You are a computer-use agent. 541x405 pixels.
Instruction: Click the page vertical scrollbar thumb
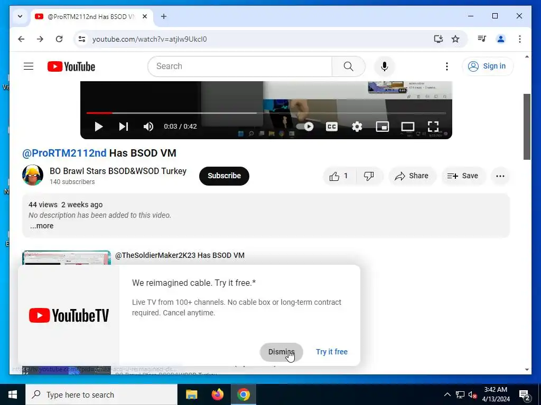[x=527, y=127]
